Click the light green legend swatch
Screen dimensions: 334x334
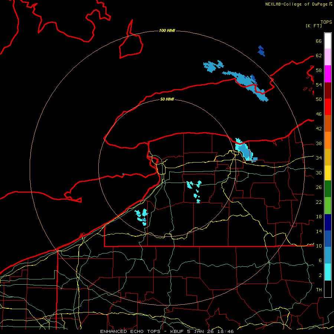(328, 206)
